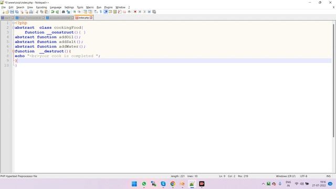Click line number 10 in margin
The width and height of the screenshot is (336, 189).
pos(6,65)
